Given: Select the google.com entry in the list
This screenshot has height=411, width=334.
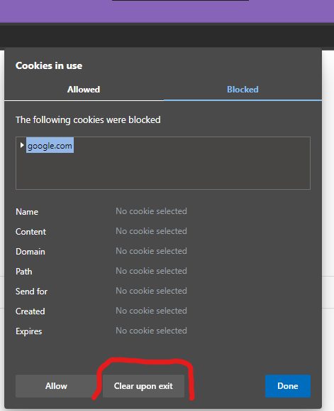Looking at the screenshot, I should point(50,146).
